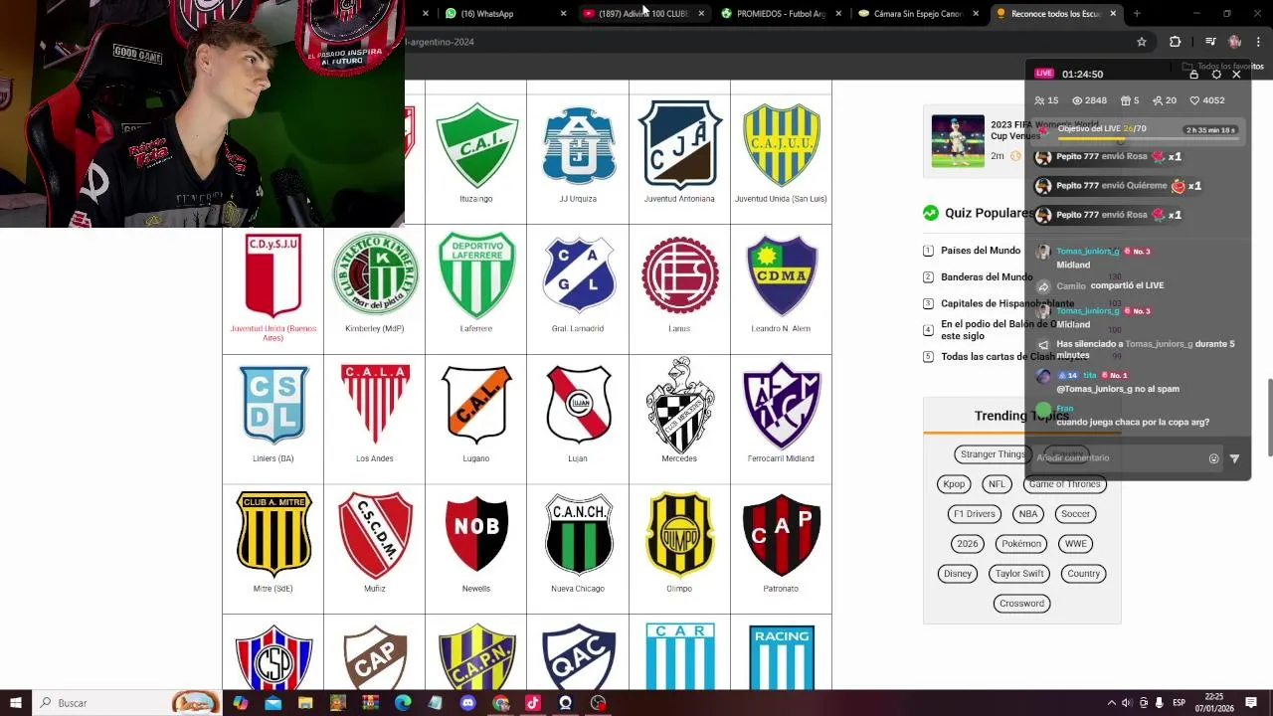Click the Pokémon trending topic
Screen dimensions: 1273x716
coord(1021,544)
